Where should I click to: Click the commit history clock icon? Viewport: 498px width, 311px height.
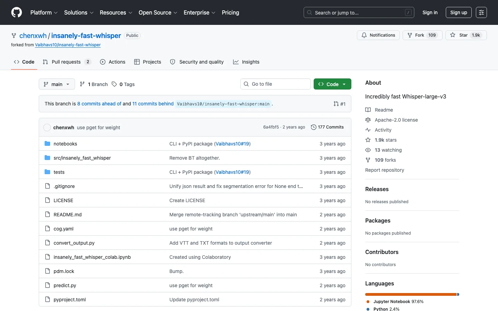314,127
